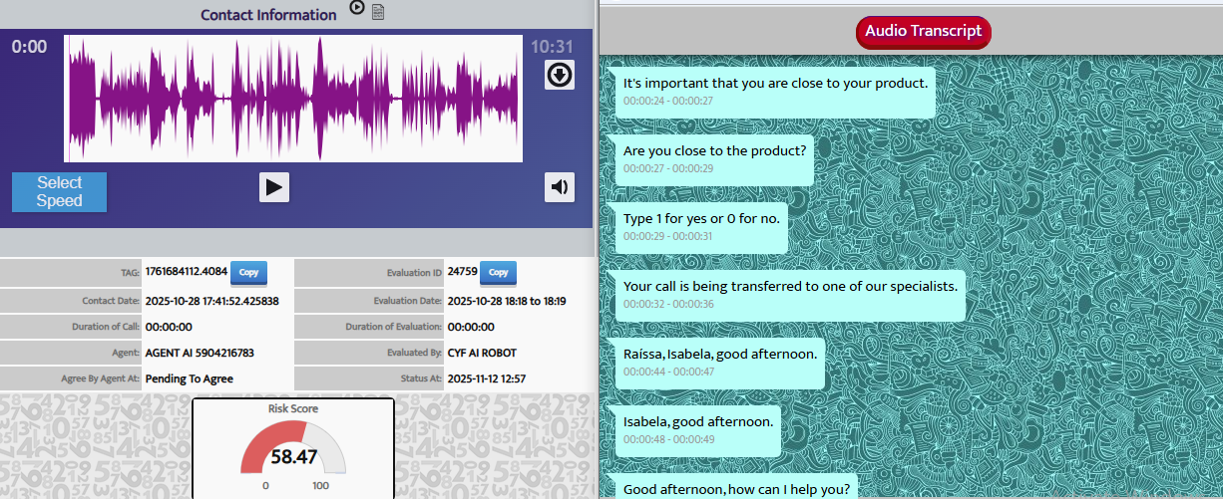The height and width of the screenshot is (499, 1223).
Task: Seek in the audio waveform
Action: [293, 99]
